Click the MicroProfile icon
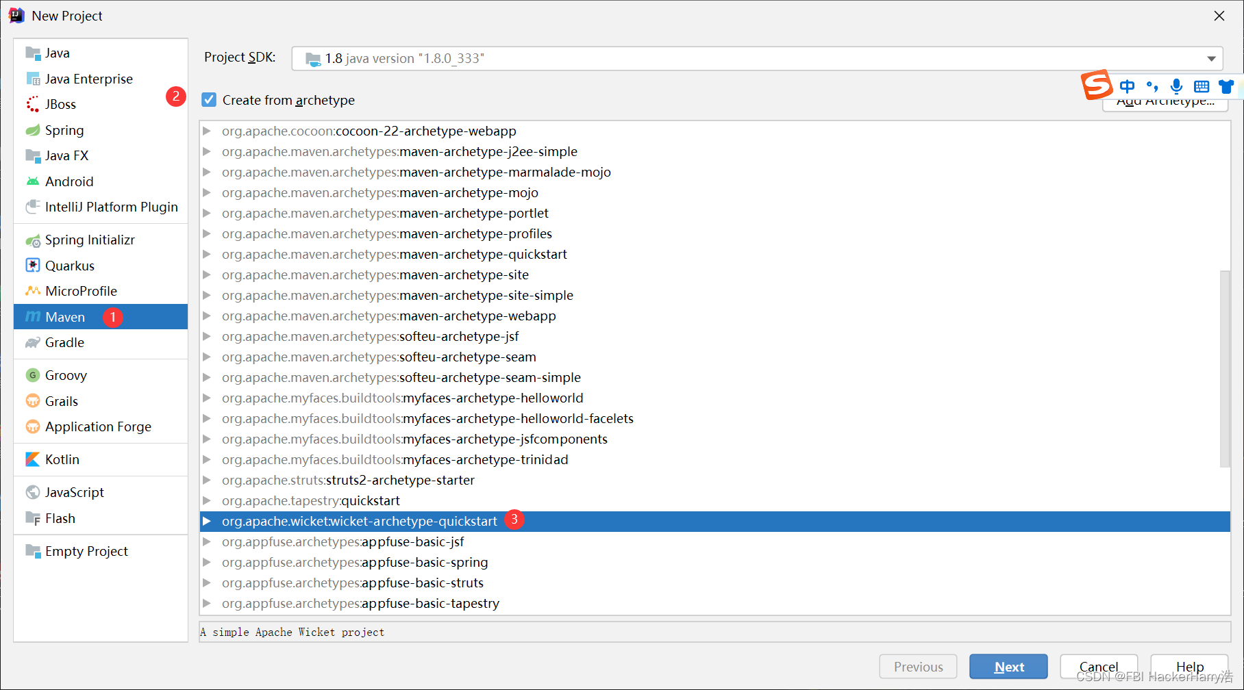 [x=33, y=291]
